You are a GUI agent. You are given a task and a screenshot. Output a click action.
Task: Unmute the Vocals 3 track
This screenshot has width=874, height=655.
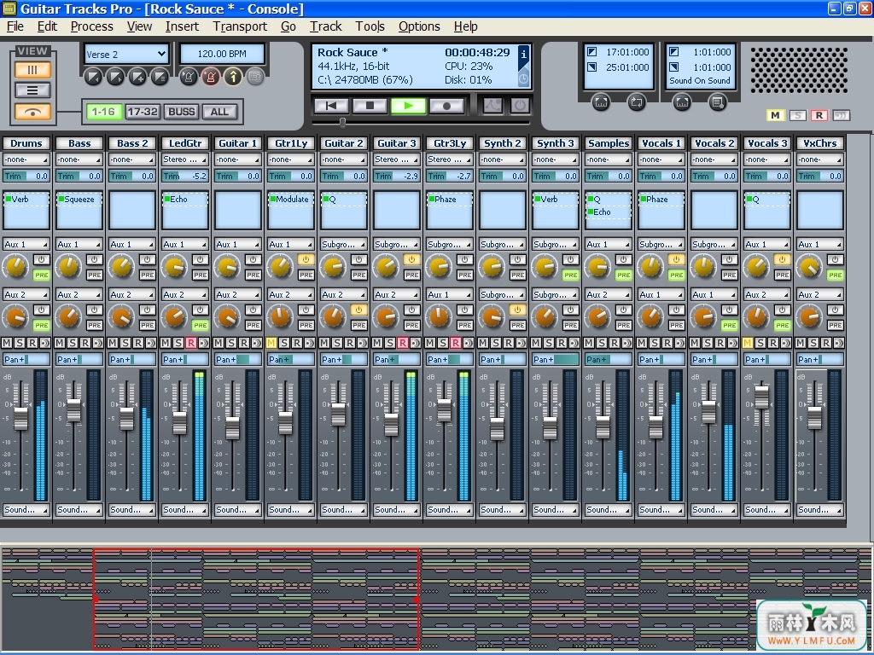tap(748, 343)
